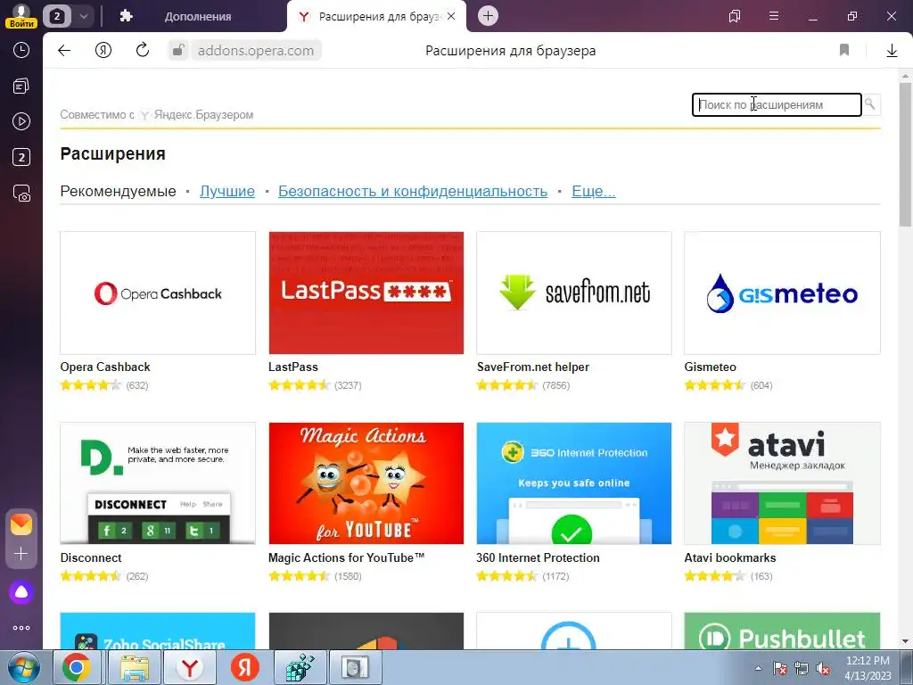The width and height of the screenshot is (913, 685).
Task: Click the site security lock icon
Action: point(178,50)
